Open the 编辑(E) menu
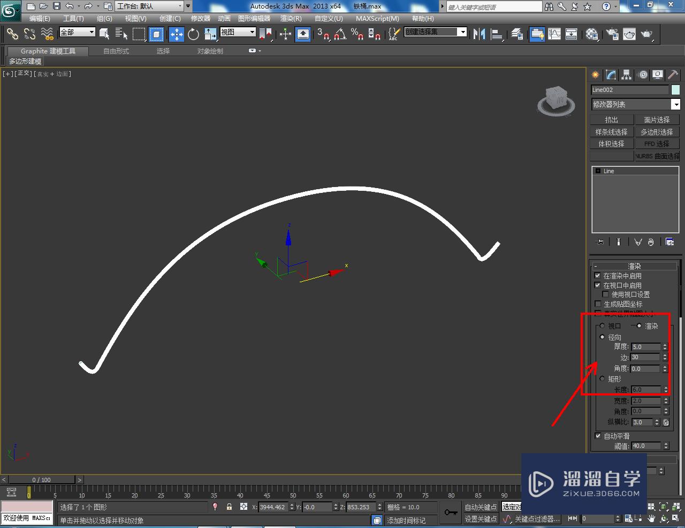The height and width of the screenshot is (528, 685). 40,19
